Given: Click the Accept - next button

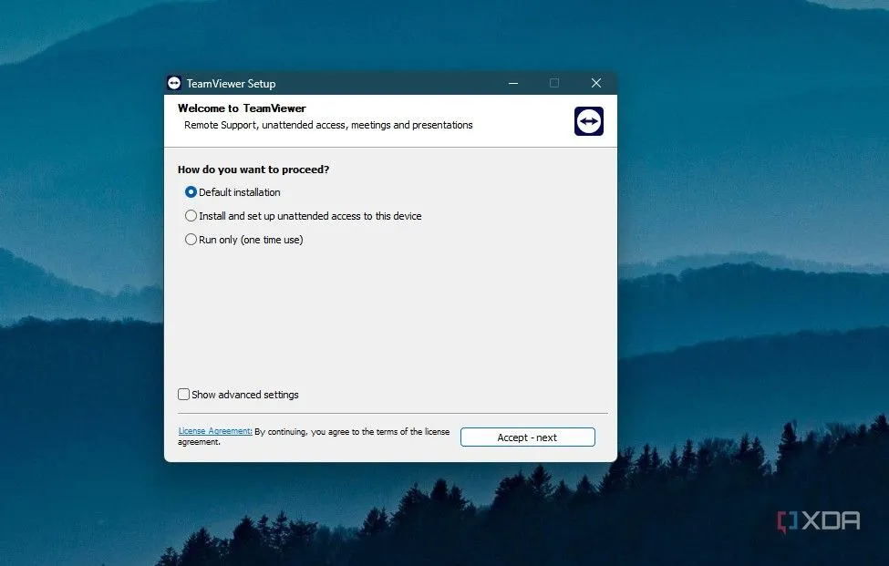Looking at the screenshot, I should 528,437.
